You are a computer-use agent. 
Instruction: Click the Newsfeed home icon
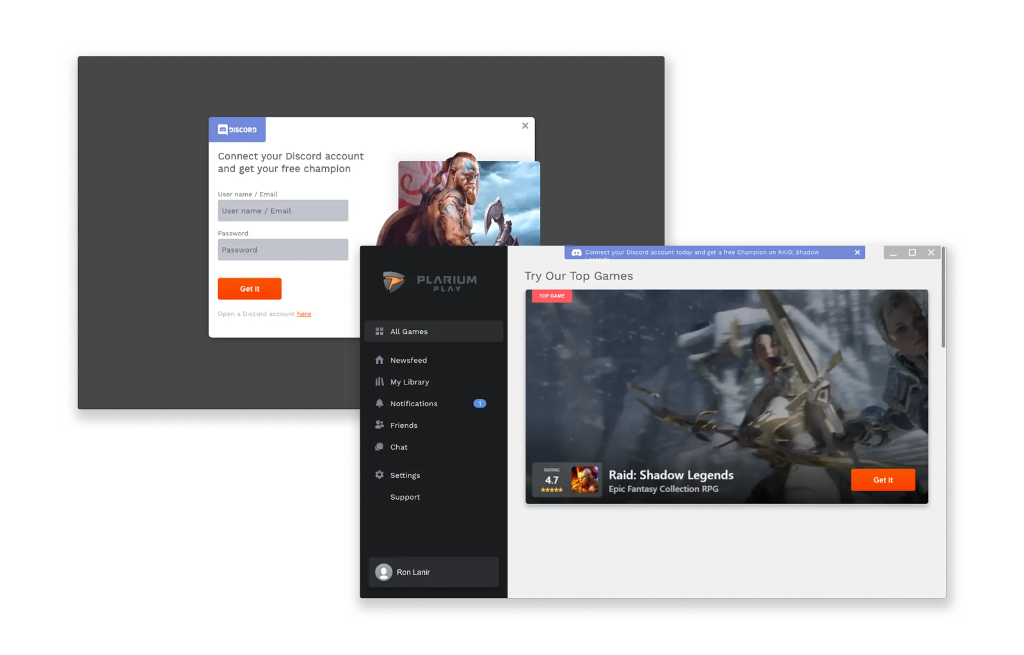(380, 360)
